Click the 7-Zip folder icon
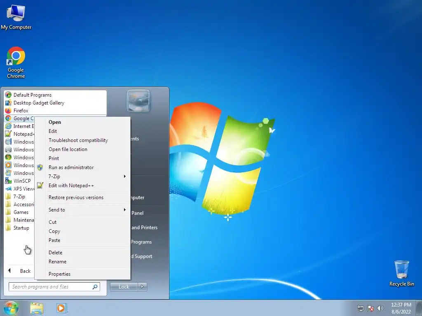 pyautogui.click(x=8, y=196)
